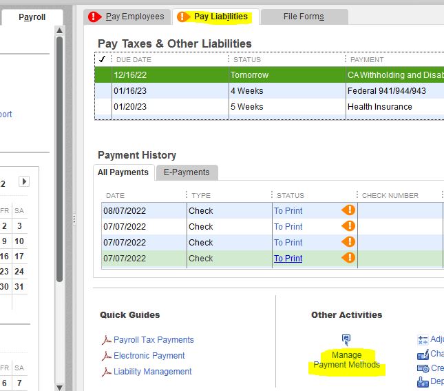The image size is (444, 391).
Task: Click Manage Payment Methods link
Action: (x=346, y=360)
